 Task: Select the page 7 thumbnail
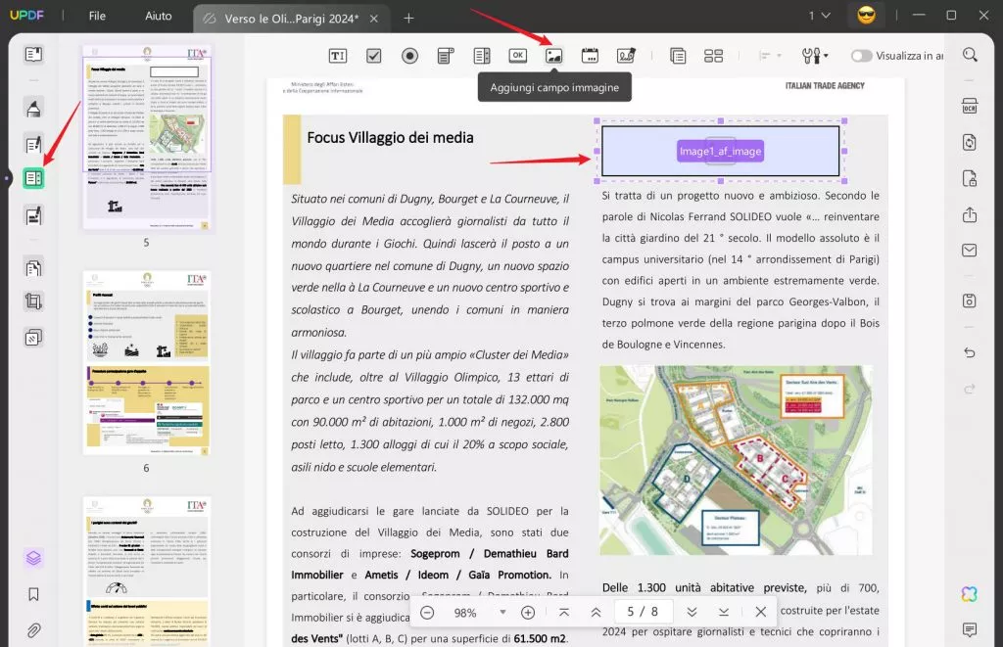click(x=147, y=572)
